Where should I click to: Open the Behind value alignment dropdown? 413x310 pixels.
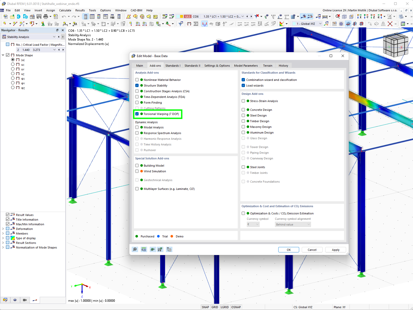click(309, 224)
